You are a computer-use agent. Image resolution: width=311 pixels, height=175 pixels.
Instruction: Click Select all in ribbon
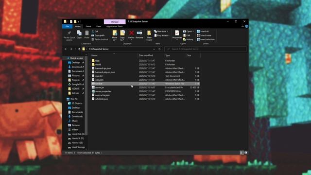(203, 31)
